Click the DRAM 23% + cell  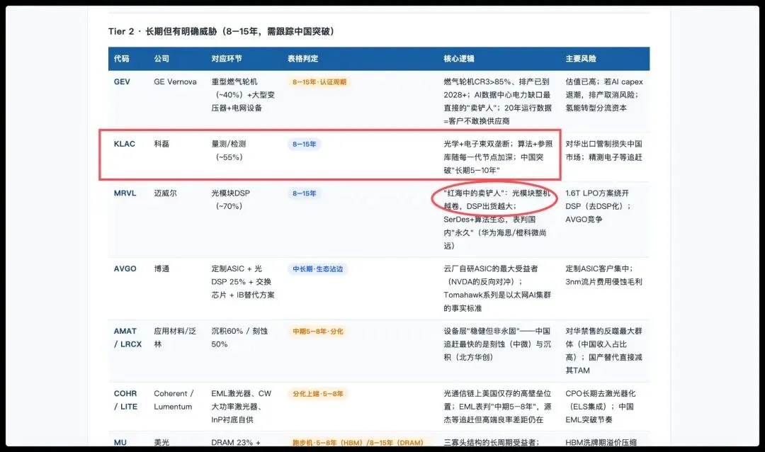point(236,443)
